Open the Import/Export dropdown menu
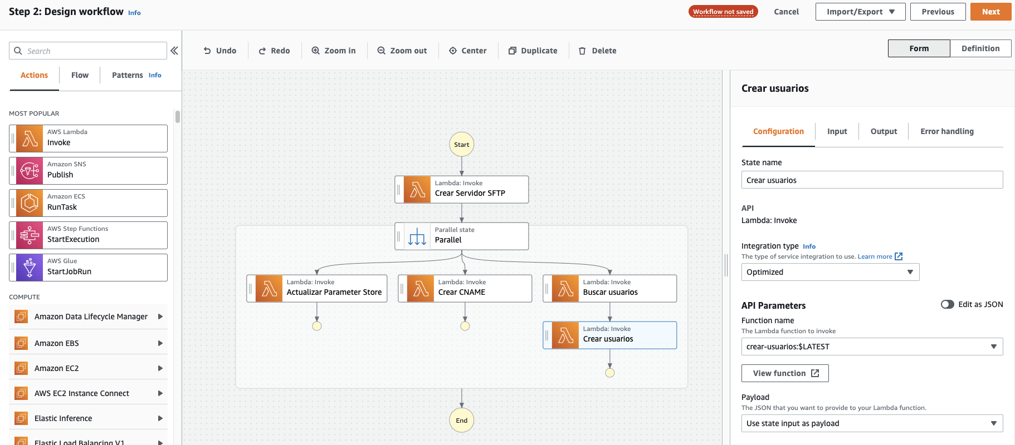Image resolution: width=1015 pixels, height=445 pixels. point(861,12)
